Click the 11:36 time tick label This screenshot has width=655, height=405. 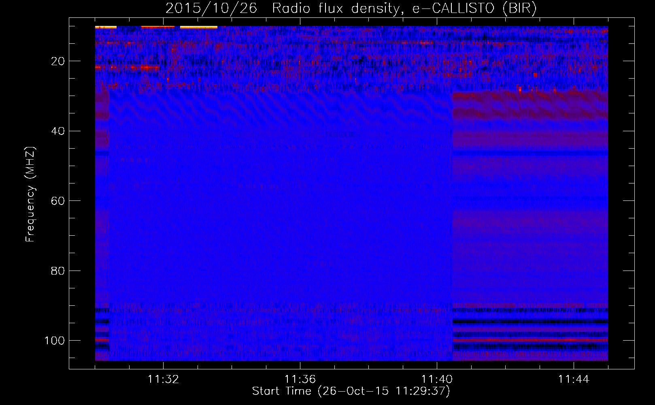pos(300,379)
